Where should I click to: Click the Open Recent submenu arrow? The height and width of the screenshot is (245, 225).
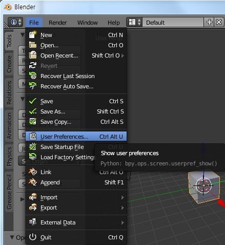click(122, 55)
